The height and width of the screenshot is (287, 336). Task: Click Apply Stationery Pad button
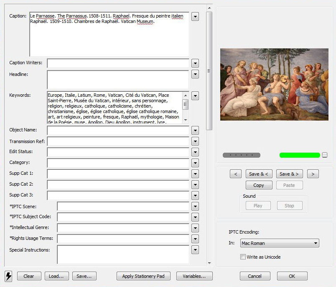(143, 276)
